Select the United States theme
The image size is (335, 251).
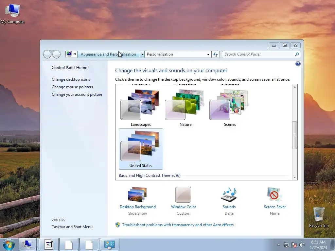[x=141, y=149]
